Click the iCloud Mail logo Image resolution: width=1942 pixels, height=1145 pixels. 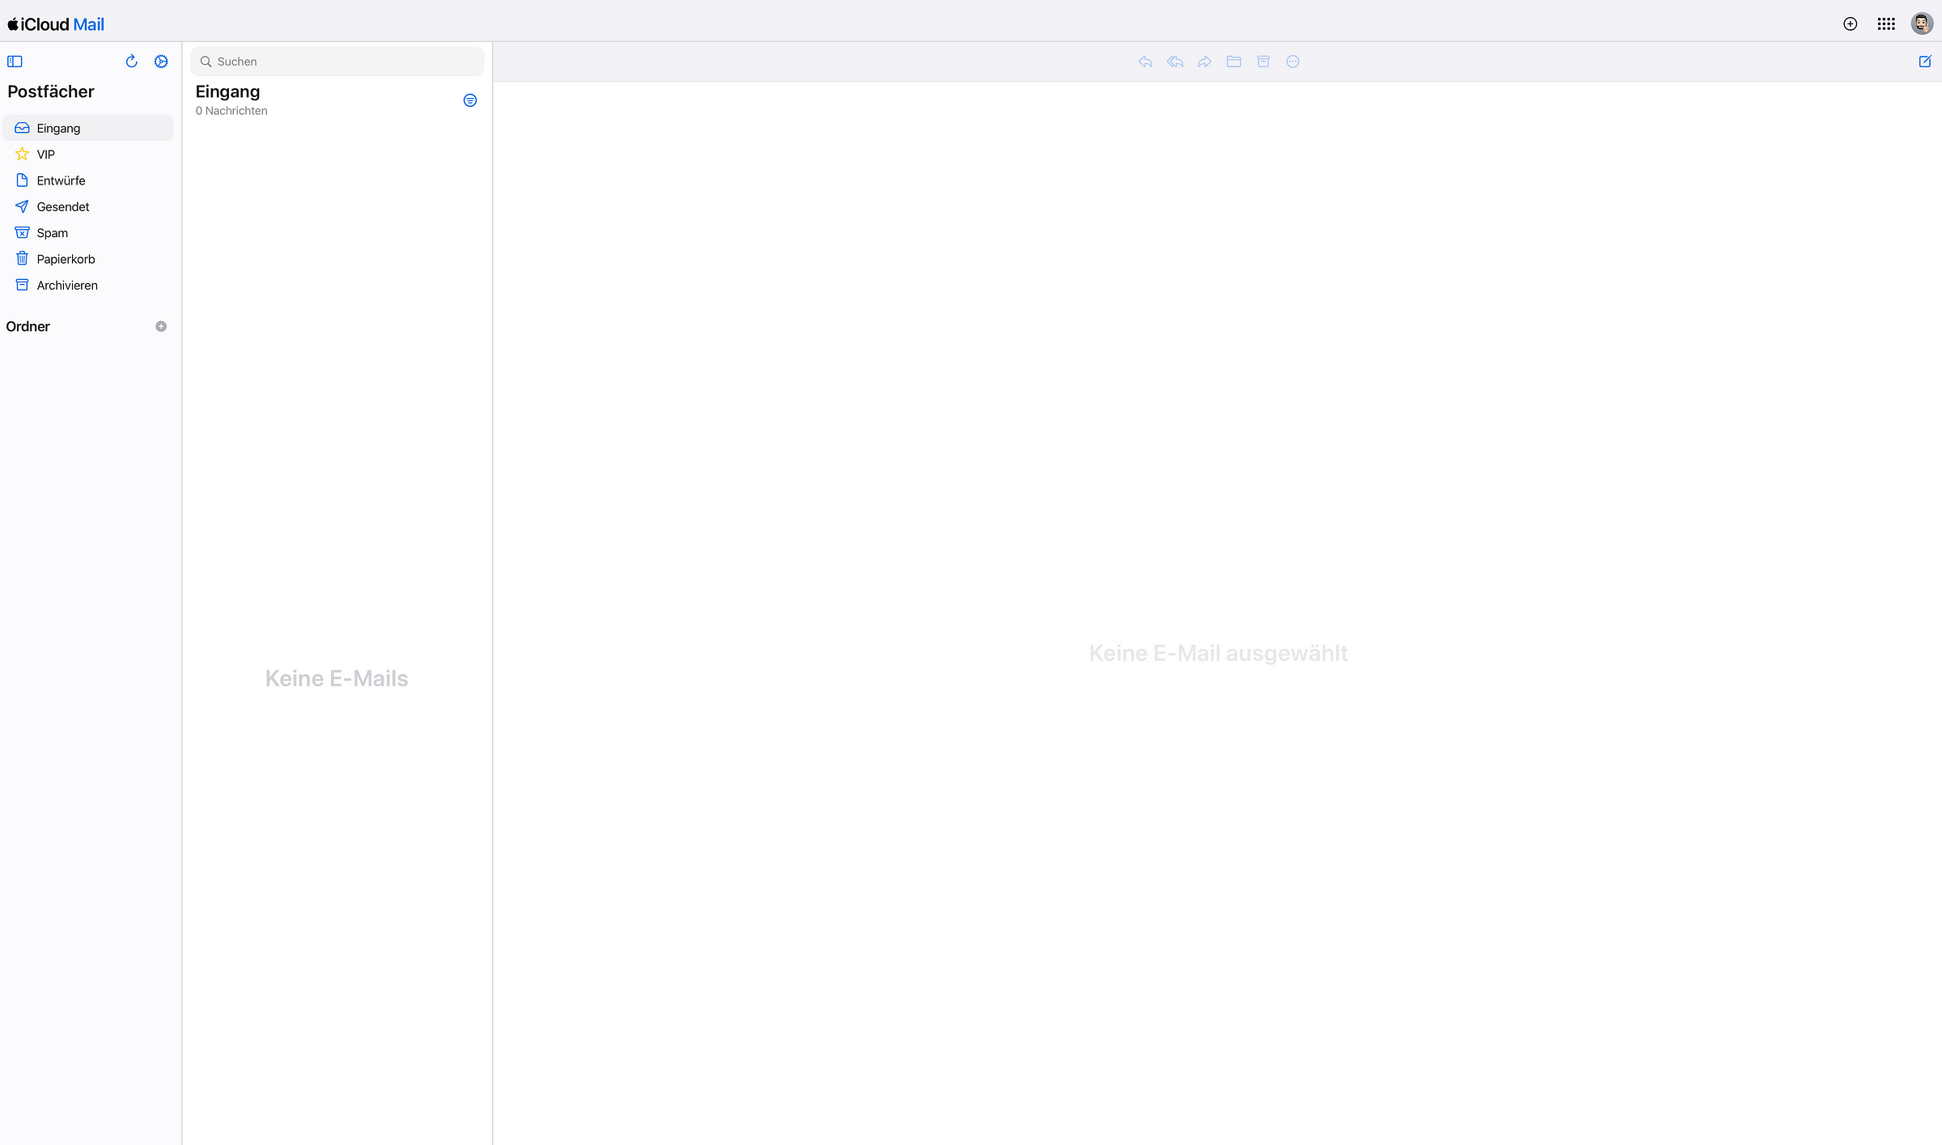coord(55,23)
